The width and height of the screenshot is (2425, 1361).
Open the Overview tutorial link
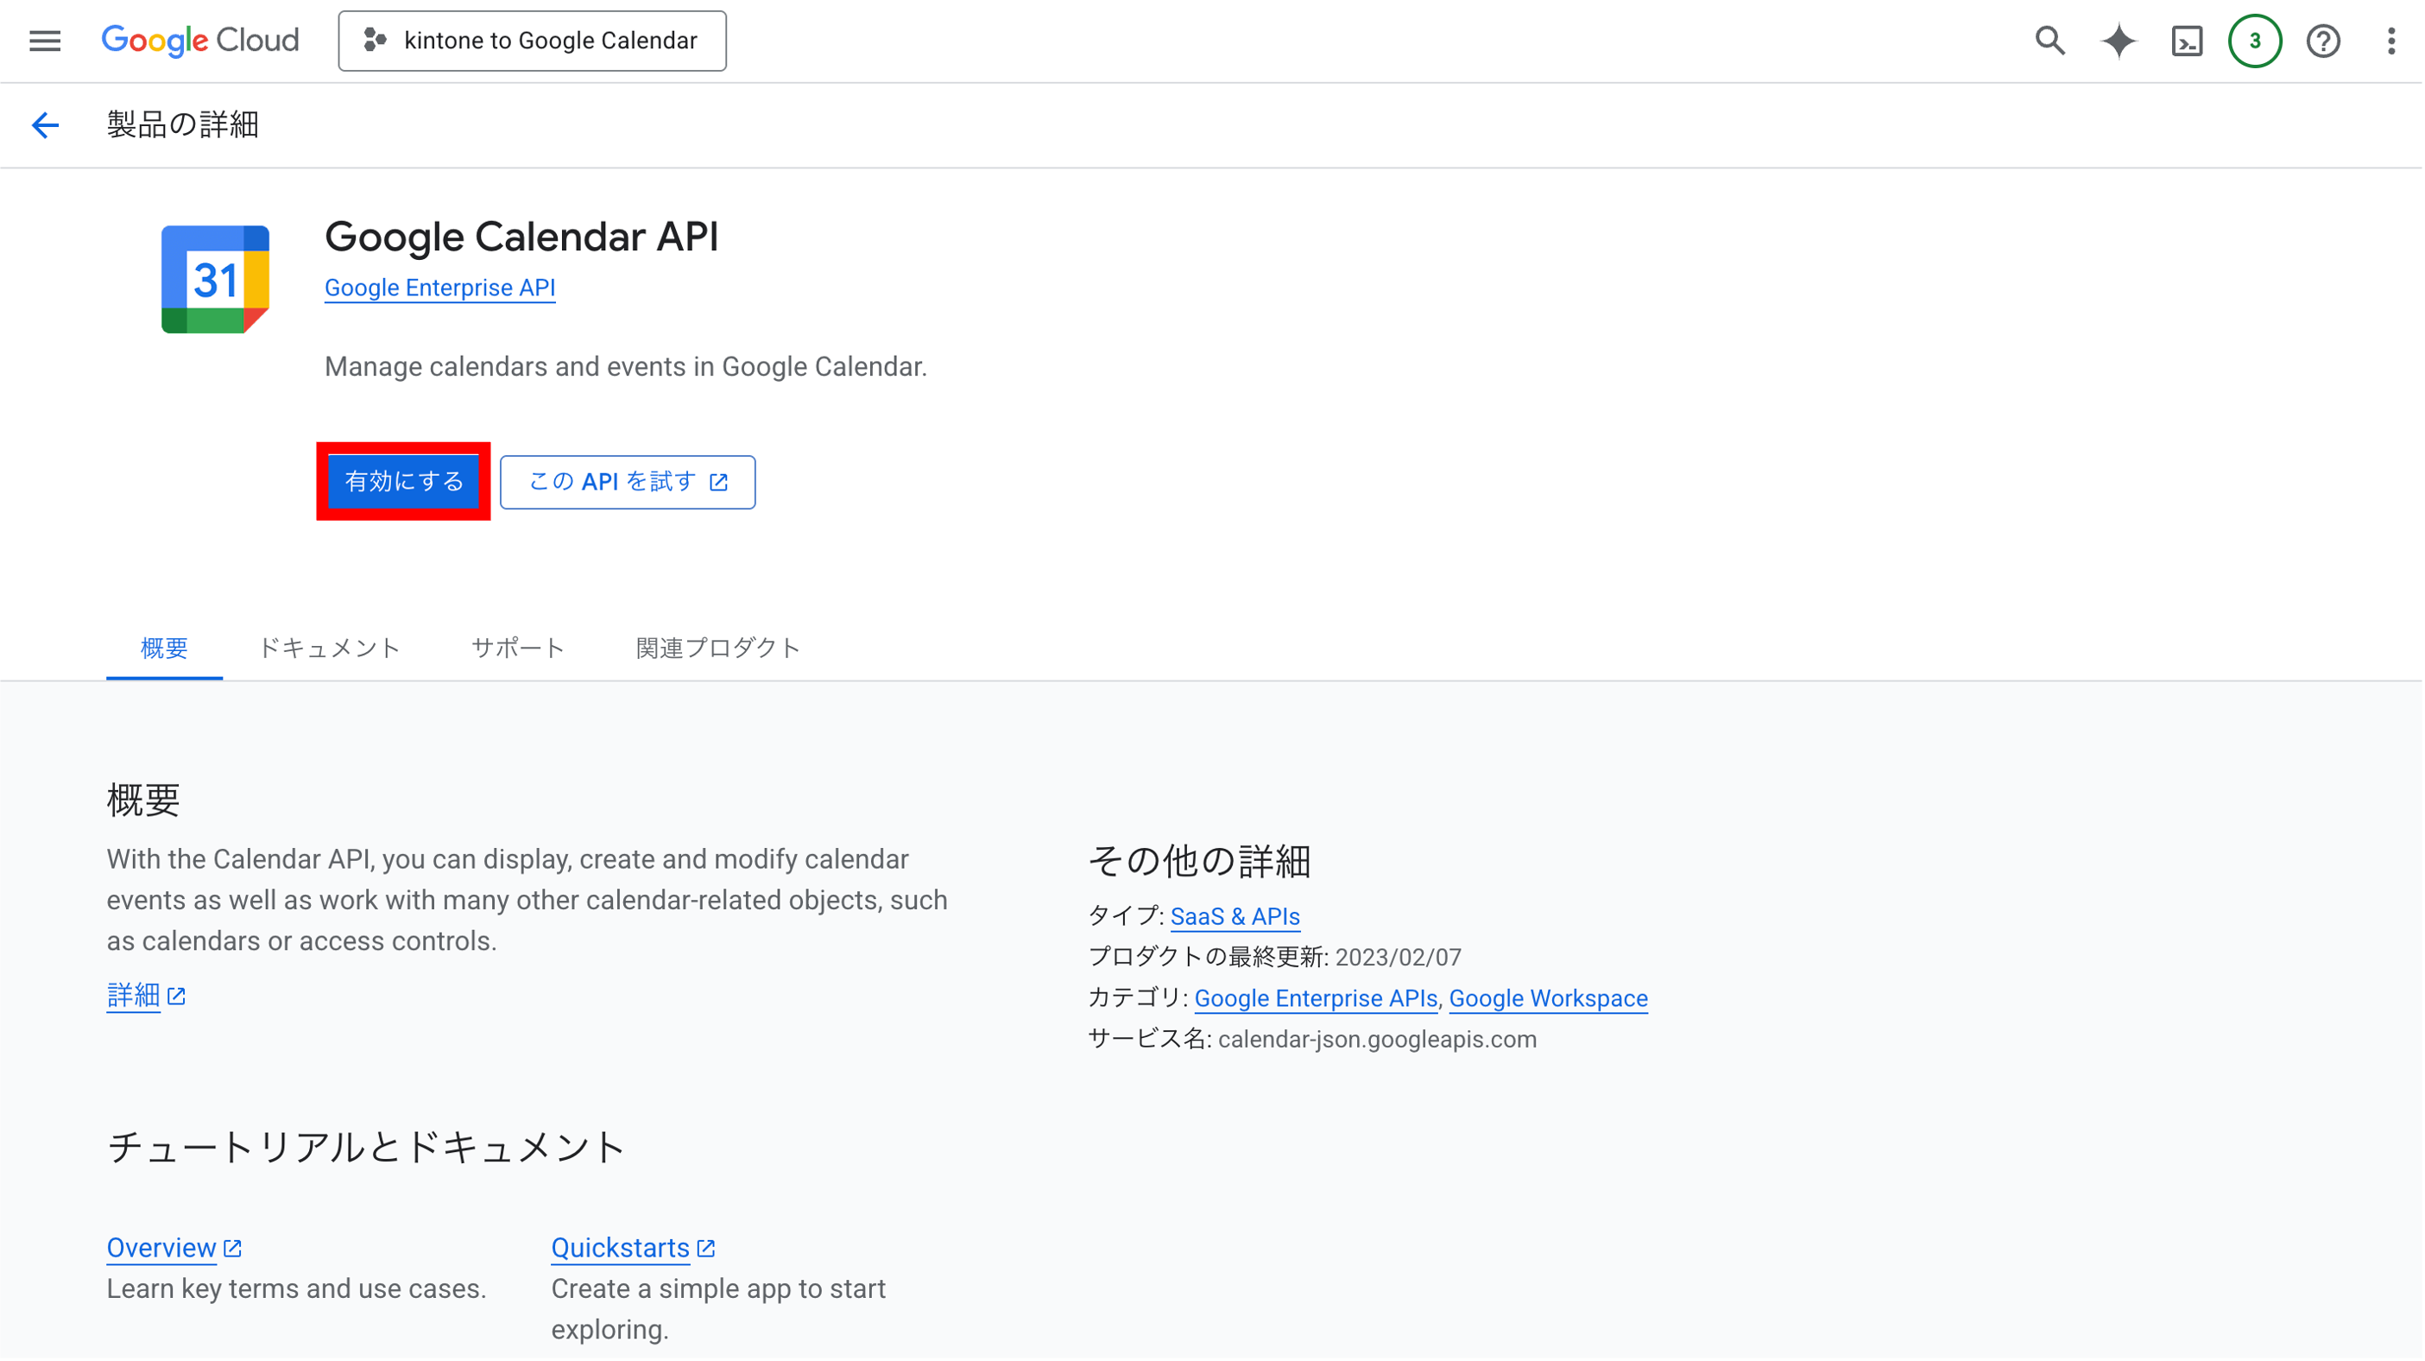click(174, 1248)
